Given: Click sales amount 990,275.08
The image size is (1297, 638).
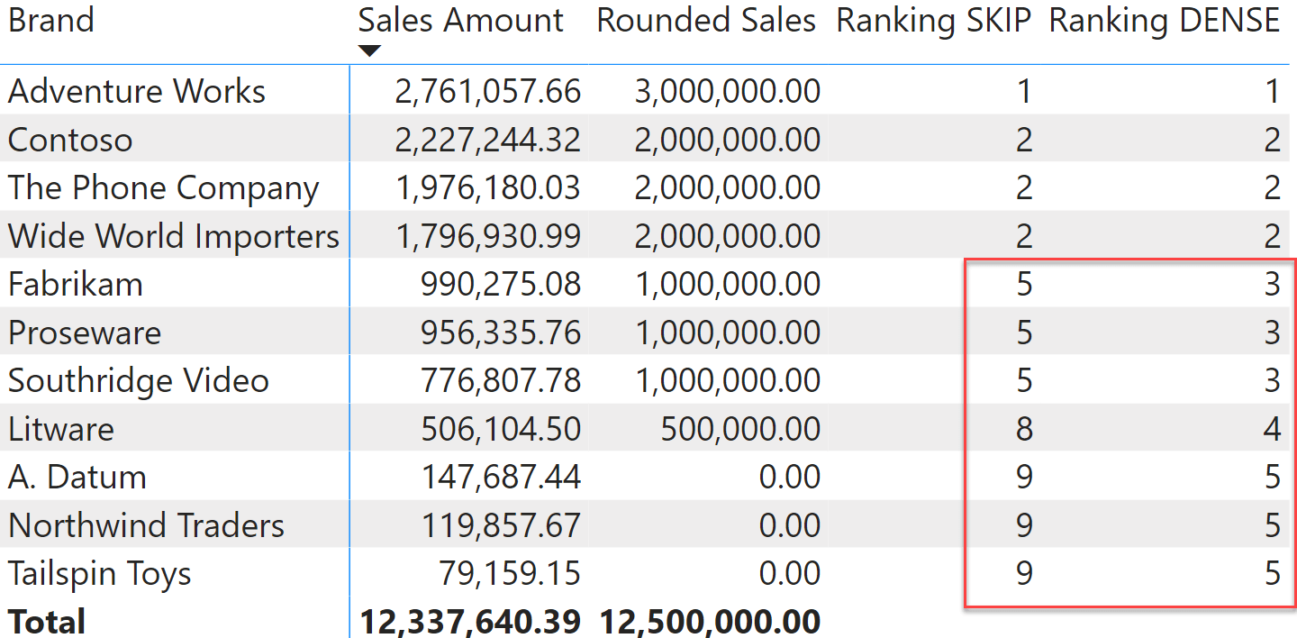Looking at the screenshot, I should tap(501, 284).
